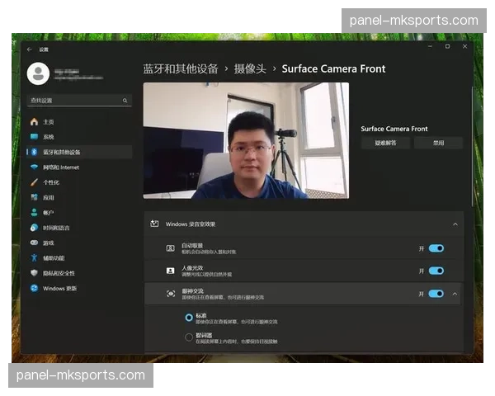This screenshot has width=495, height=396.
Task: Click the back arrow in Settings title bar
Action: point(31,49)
